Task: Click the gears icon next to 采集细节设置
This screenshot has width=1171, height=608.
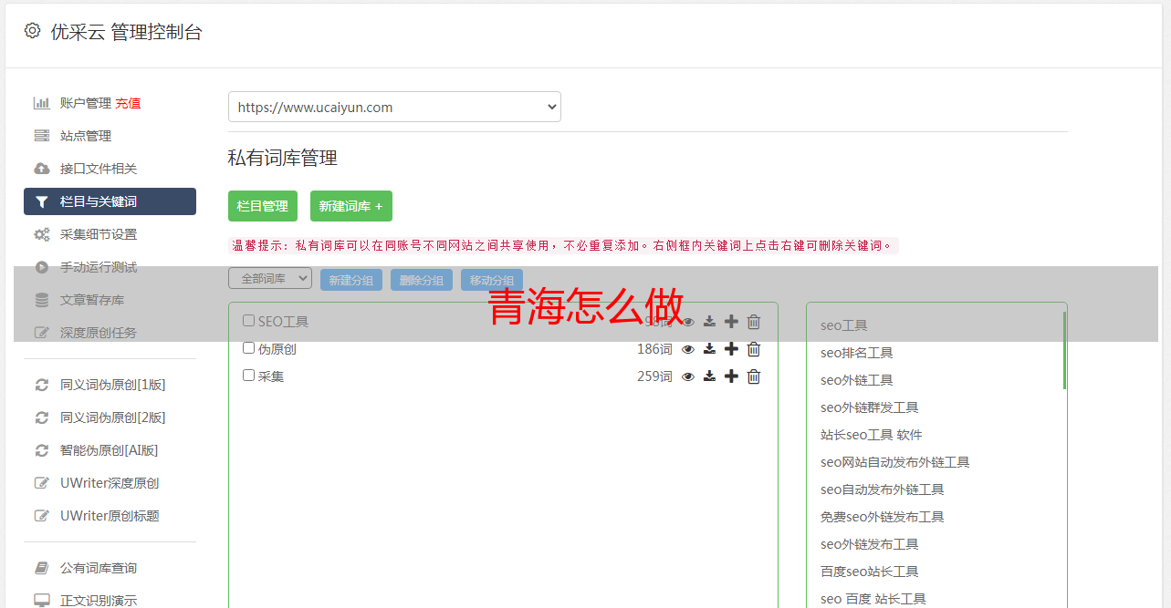Action: (x=42, y=234)
